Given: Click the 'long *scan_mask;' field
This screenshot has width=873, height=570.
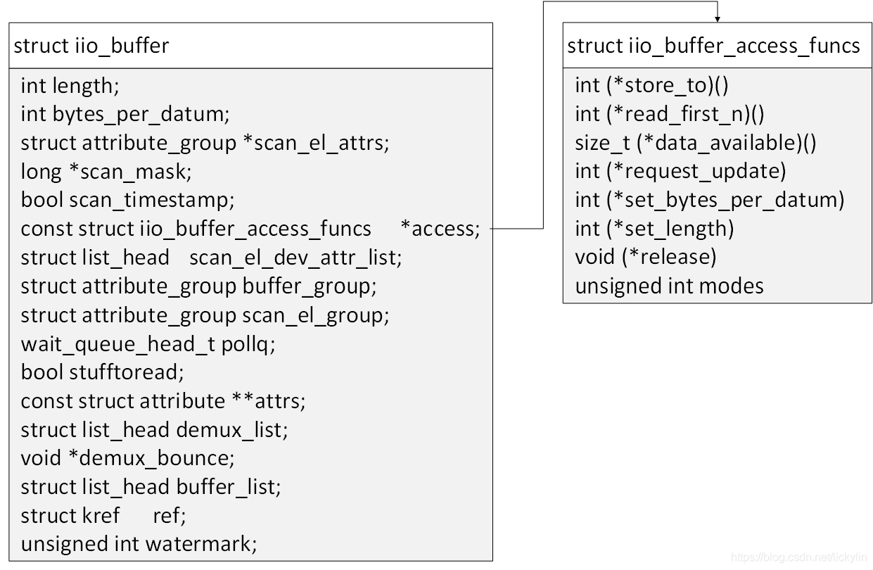Looking at the screenshot, I should pos(106,171).
